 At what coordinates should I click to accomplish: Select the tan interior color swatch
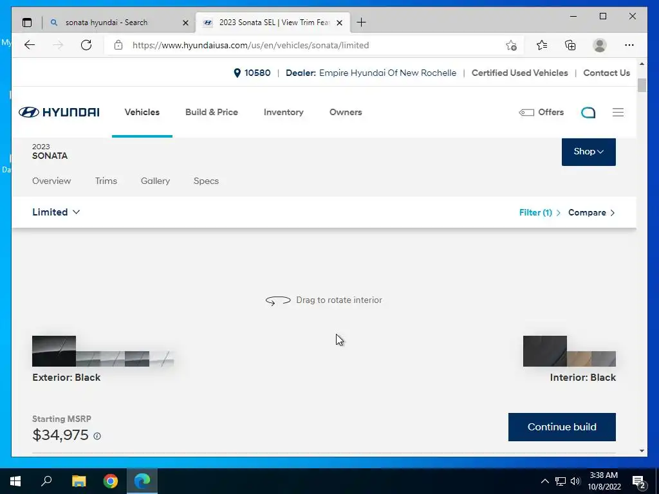coord(579,359)
